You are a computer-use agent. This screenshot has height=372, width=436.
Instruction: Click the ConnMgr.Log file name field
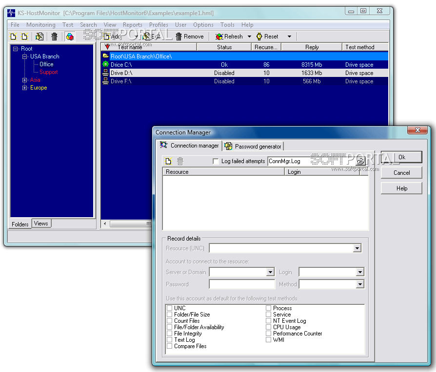[x=312, y=161]
